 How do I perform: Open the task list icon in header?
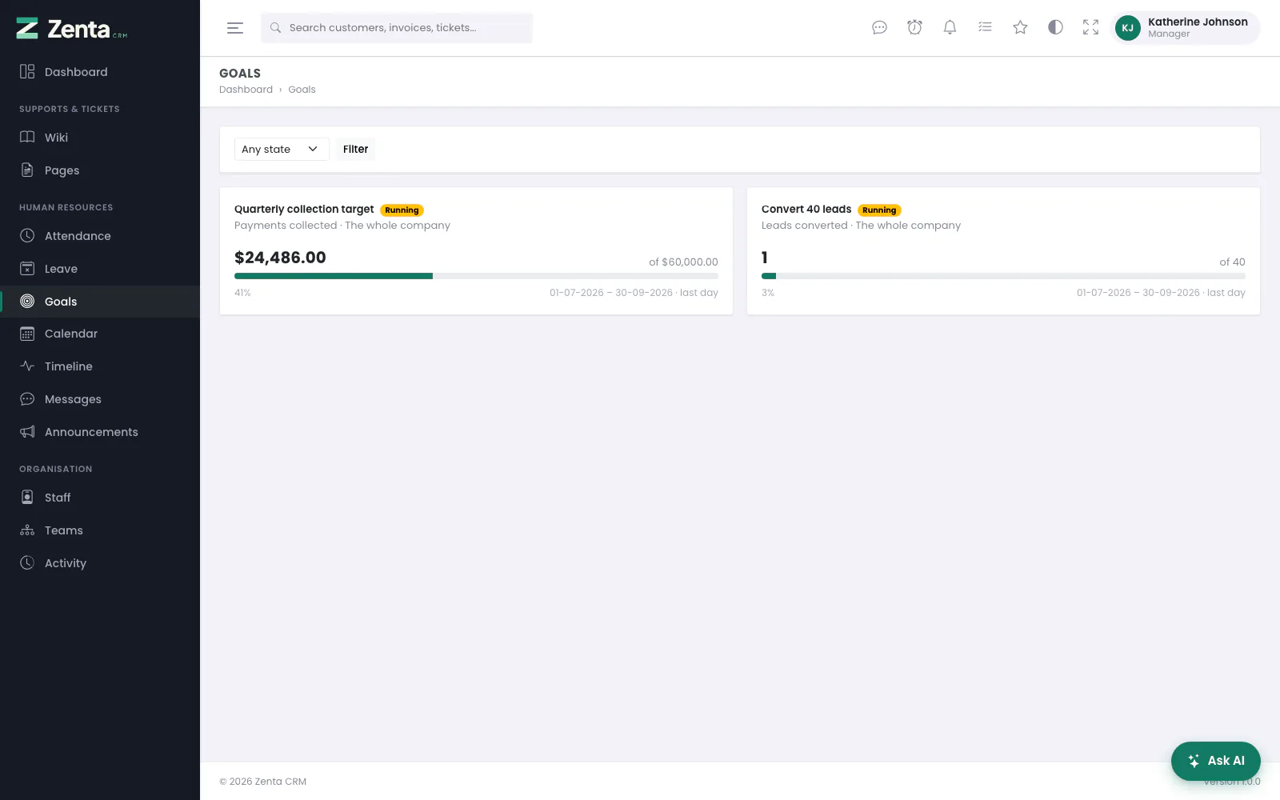(x=985, y=28)
